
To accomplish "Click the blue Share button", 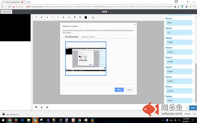I will pyautogui.click(x=119, y=89).
